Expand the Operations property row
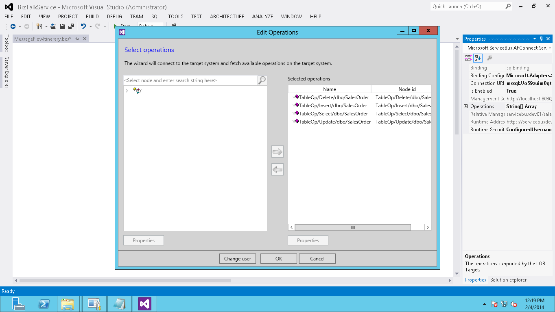This screenshot has height=312, width=555. tap(465, 106)
